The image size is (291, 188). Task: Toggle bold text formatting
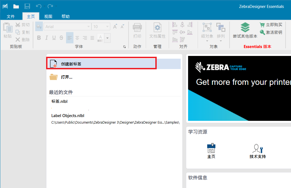tap(38, 38)
